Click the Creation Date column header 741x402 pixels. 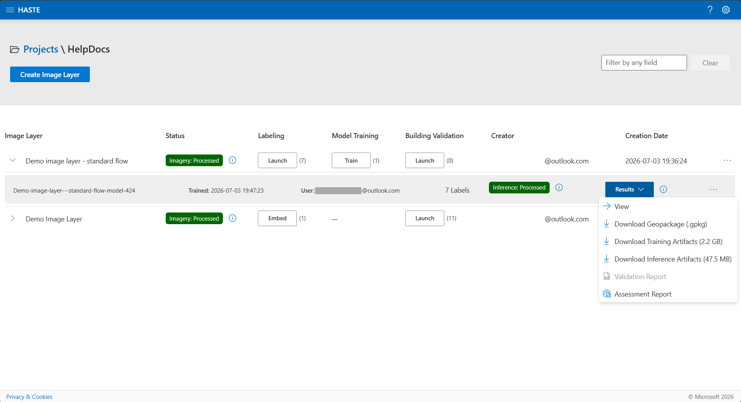[646, 136]
